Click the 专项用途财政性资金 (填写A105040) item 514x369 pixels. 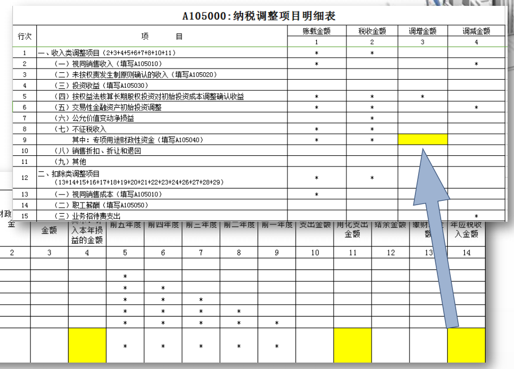click(138, 140)
